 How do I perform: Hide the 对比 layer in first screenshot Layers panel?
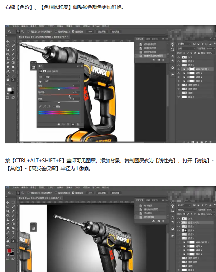[178, 57]
